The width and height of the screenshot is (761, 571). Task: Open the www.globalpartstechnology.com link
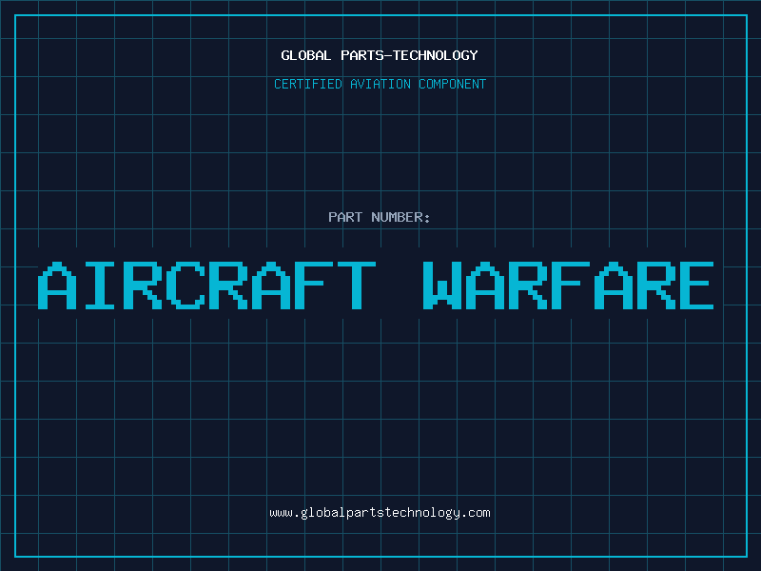click(380, 513)
